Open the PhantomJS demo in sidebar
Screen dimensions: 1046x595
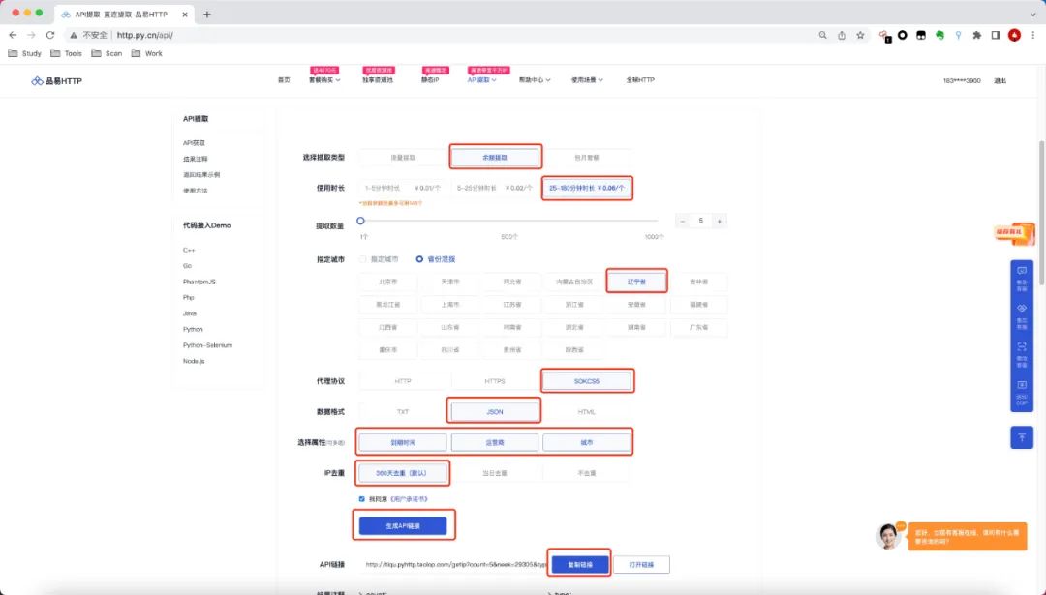pos(199,282)
